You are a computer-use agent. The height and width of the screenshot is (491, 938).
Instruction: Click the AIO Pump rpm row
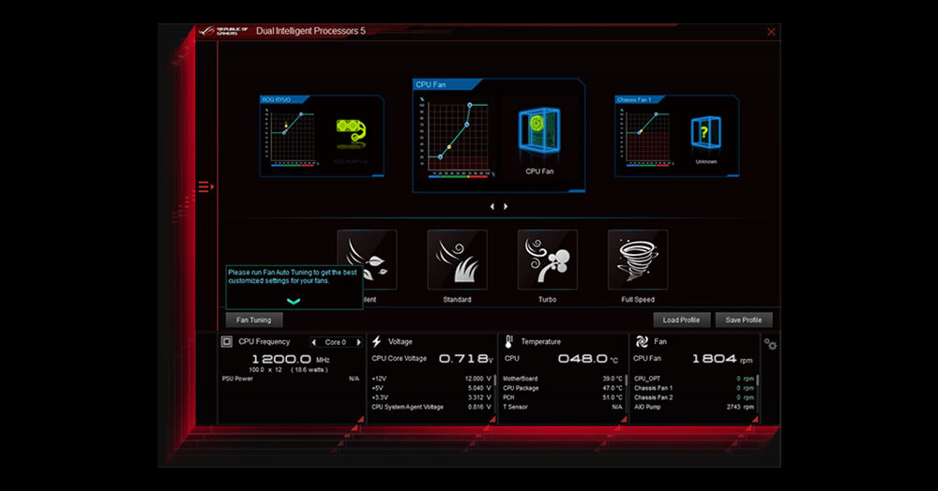[x=694, y=408]
